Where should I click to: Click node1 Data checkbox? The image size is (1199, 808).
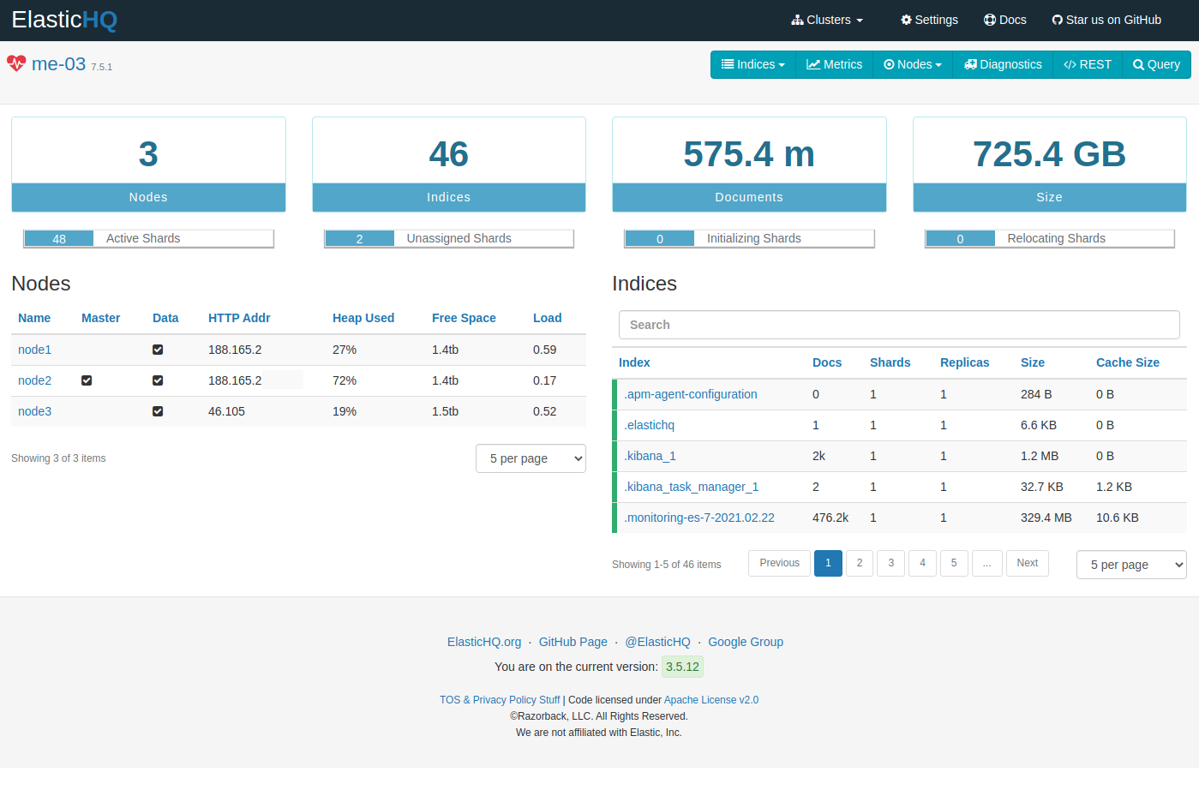(158, 350)
